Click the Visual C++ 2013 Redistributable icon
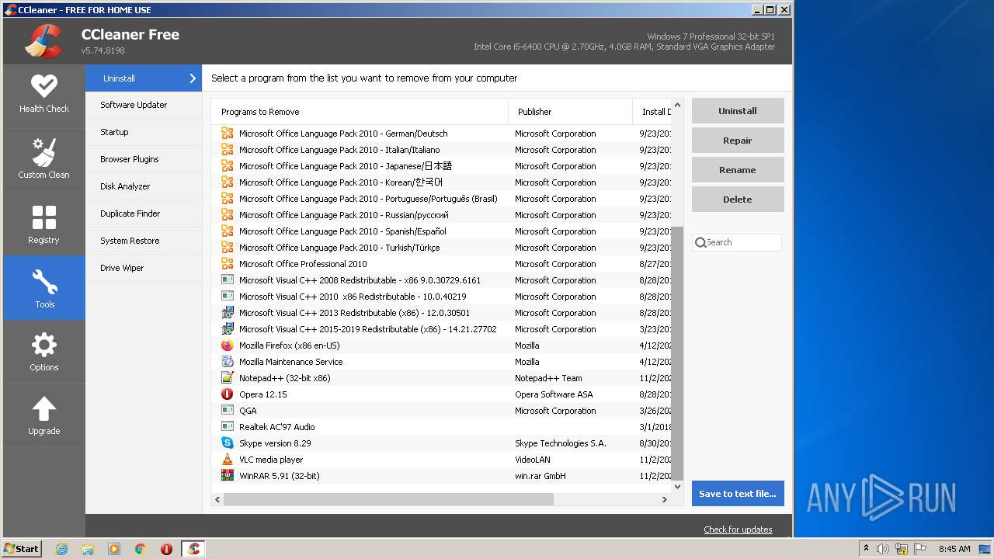The image size is (994, 559). pos(228,313)
